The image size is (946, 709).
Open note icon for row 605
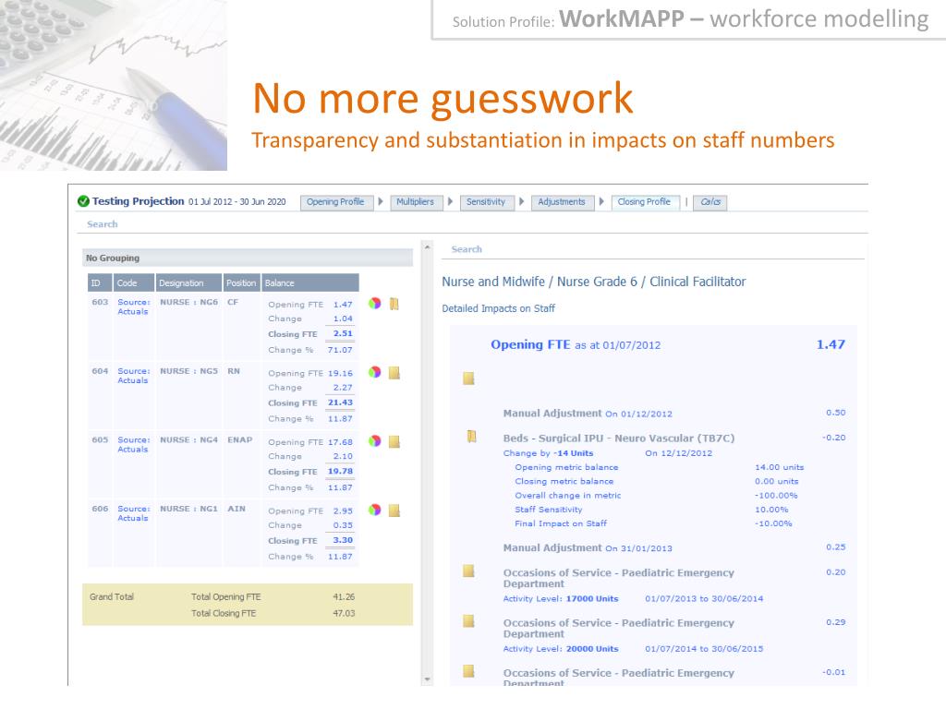pyautogui.click(x=394, y=441)
